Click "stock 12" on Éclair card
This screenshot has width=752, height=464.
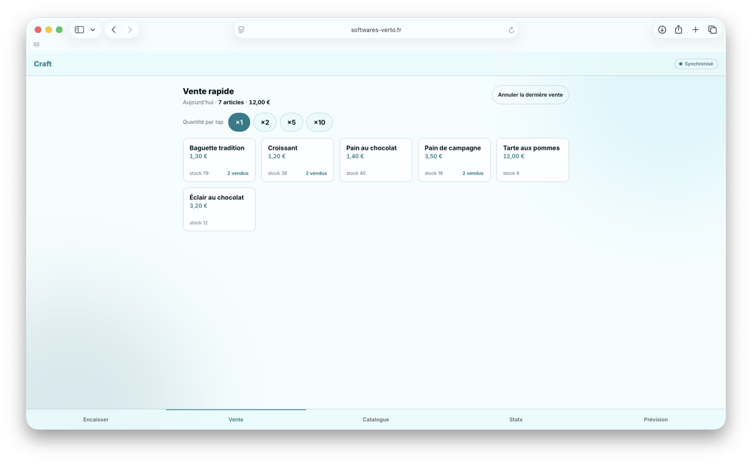pyautogui.click(x=199, y=223)
